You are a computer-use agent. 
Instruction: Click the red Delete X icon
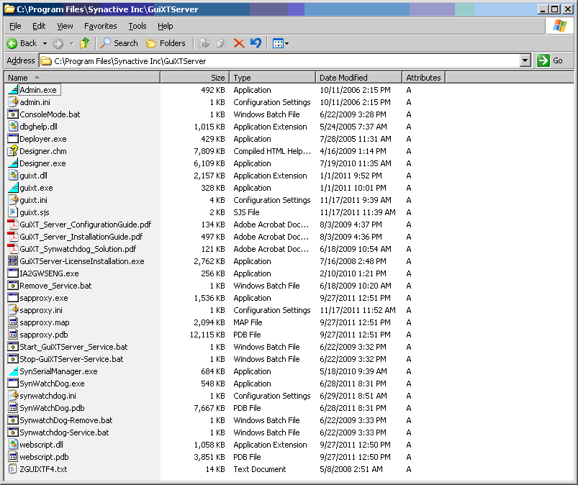coord(239,43)
